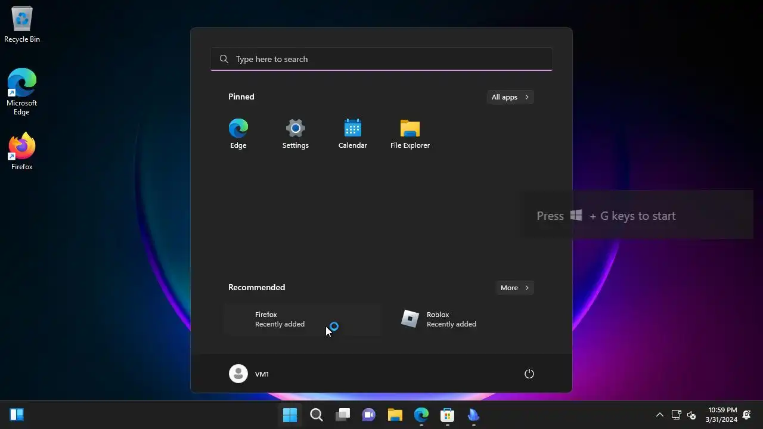Open Microsoft Edge desktop shortcut

tap(22, 92)
